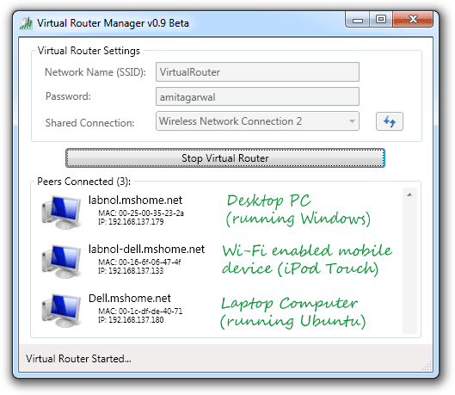The image size is (455, 395).
Task: Click the Peers Connected (3) label
Action: (x=84, y=182)
